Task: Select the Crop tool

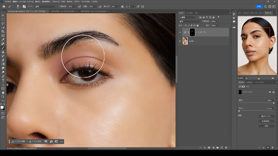Action: (x=3, y=32)
